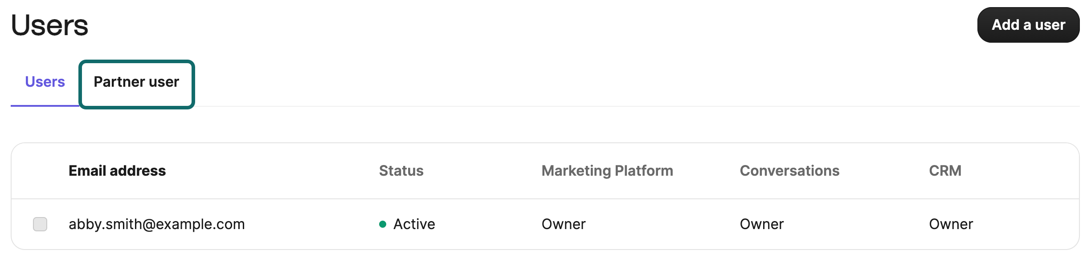Click the Owner role under CRM
This screenshot has width=1087, height=258.
[951, 224]
